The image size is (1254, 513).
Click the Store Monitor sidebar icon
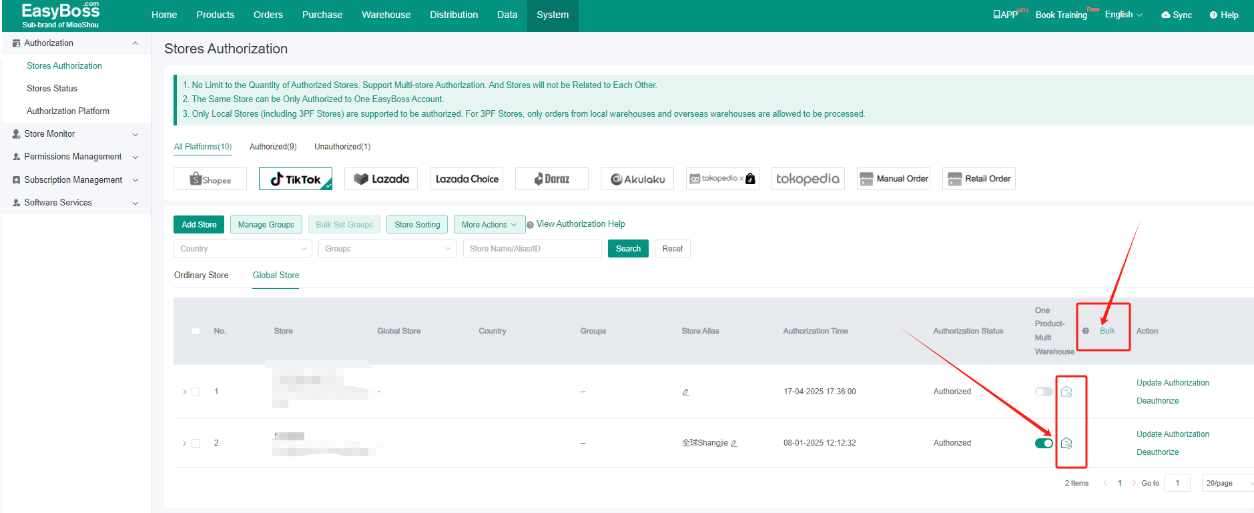pos(16,134)
